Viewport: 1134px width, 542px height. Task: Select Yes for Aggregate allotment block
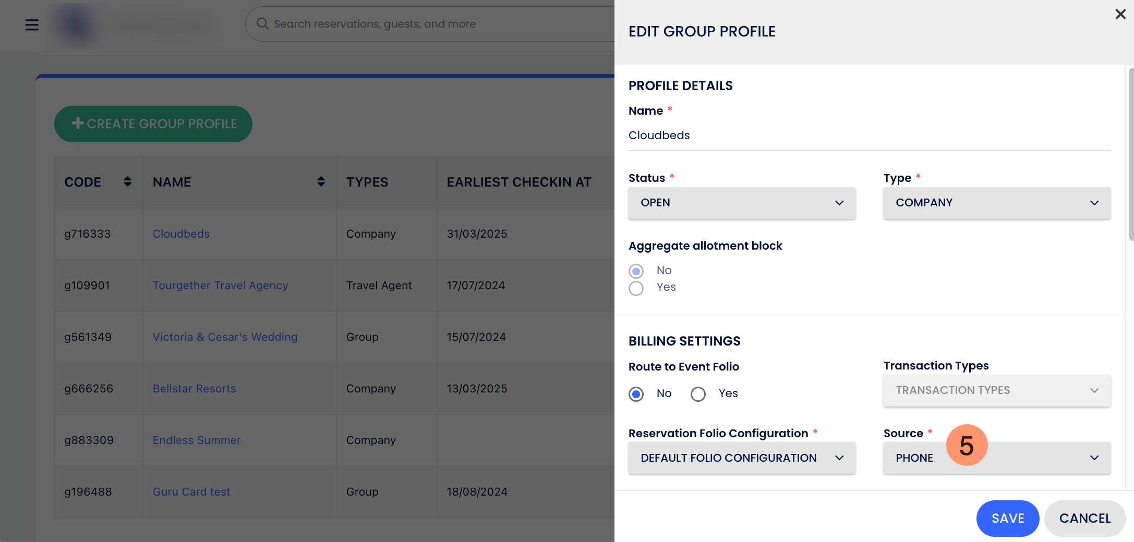click(x=636, y=288)
